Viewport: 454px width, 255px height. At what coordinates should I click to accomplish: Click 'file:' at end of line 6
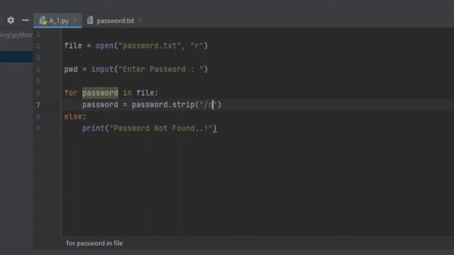tap(147, 93)
